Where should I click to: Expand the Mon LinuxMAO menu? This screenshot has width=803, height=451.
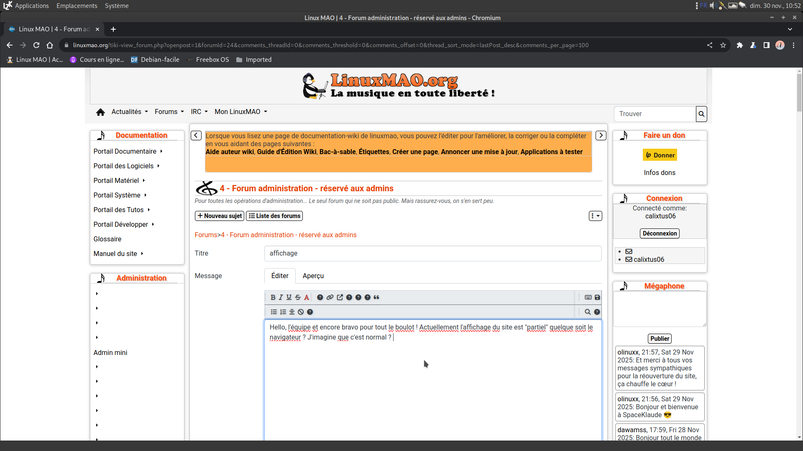tap(240, 111)
